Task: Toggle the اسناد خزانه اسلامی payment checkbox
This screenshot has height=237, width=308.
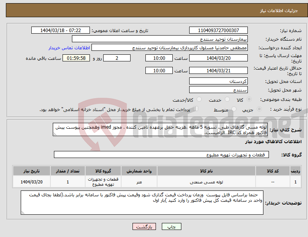Action: pos(196,109)
